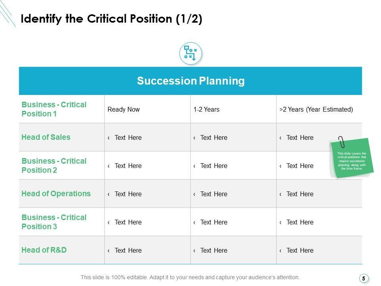Screen dimensions: 381x286
Task: Select the Succession Planning header banner
Action: (x=190, y=81)
